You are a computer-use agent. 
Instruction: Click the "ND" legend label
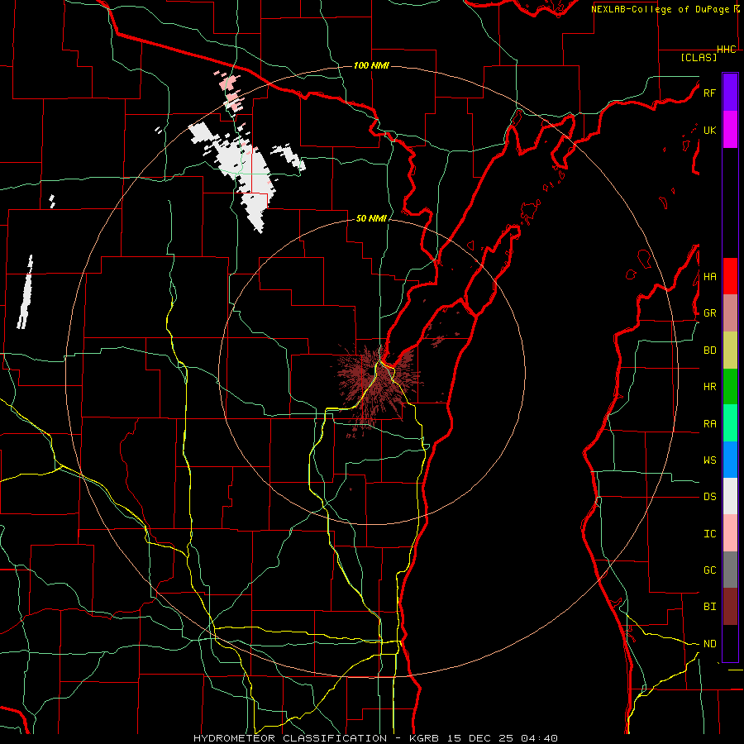coord(709,644)
